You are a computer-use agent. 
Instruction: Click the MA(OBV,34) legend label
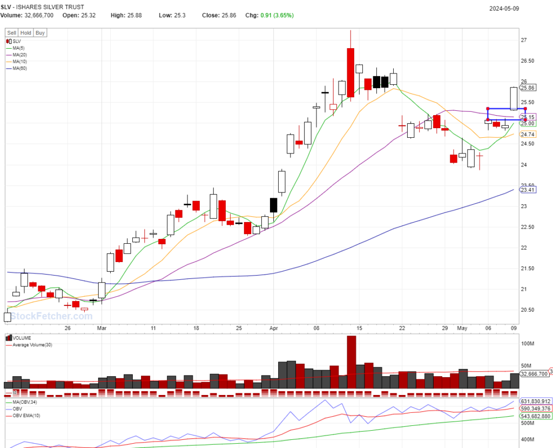coord(25,402)
